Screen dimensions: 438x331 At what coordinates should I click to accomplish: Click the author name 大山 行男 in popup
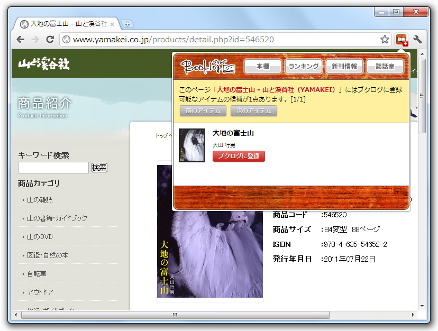click(x=224, y=145)
